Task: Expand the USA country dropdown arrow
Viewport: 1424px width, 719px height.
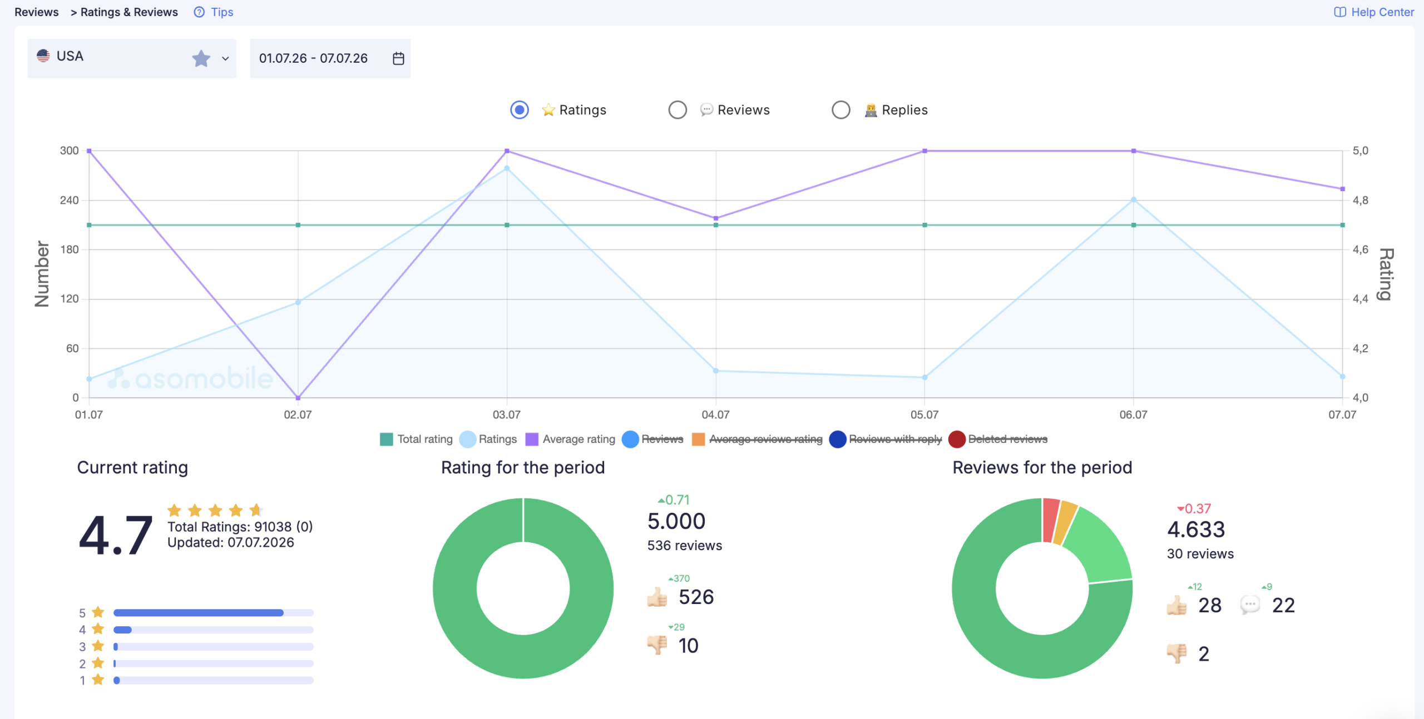Action: tap(225, 58)
